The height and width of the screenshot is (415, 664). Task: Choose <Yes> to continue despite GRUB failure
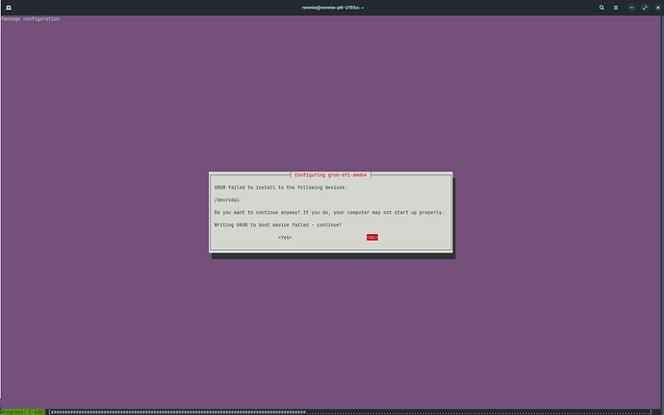[x=285, y=237]
